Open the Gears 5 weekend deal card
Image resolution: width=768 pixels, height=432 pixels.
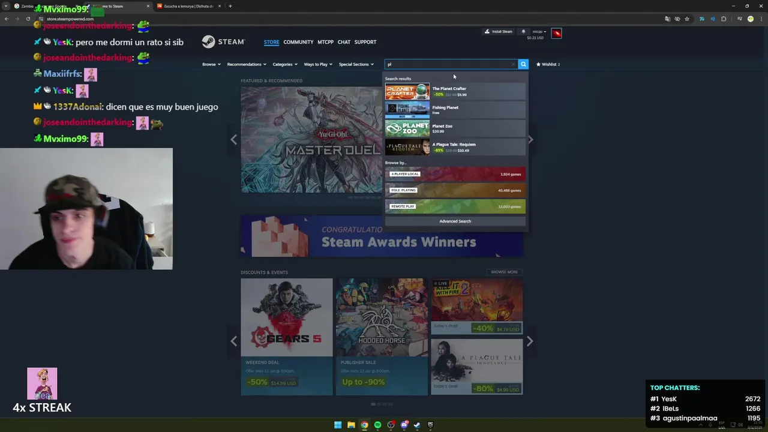pyautogui.click(x=286, y=337)
